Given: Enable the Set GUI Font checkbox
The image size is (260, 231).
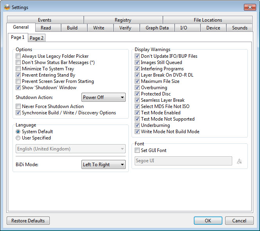Looking at the screenshot, I should [137, 150].
